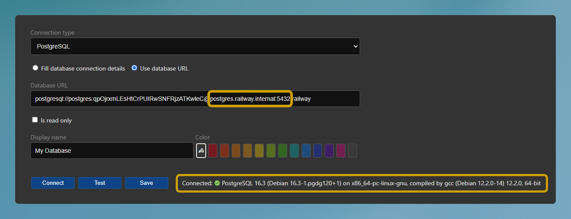Pick the navy indigo color swatch
This screenshot has height=219, width=571.
(x=318, y=151)
